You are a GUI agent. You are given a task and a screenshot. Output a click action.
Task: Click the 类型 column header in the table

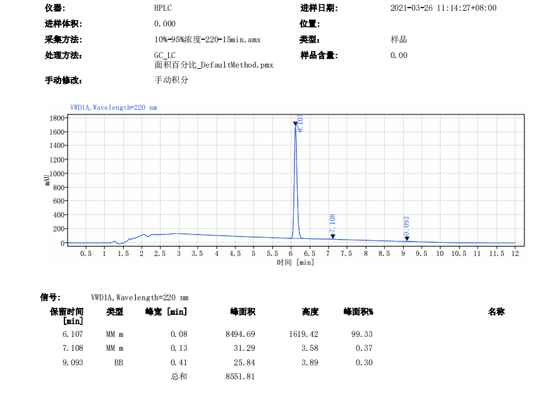(114, 312)
